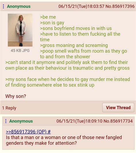The image size is (136, 153).
Task: Open the three-dot menu on reply No.856917734
Action: pyautogui.click(x=6, y=121)
